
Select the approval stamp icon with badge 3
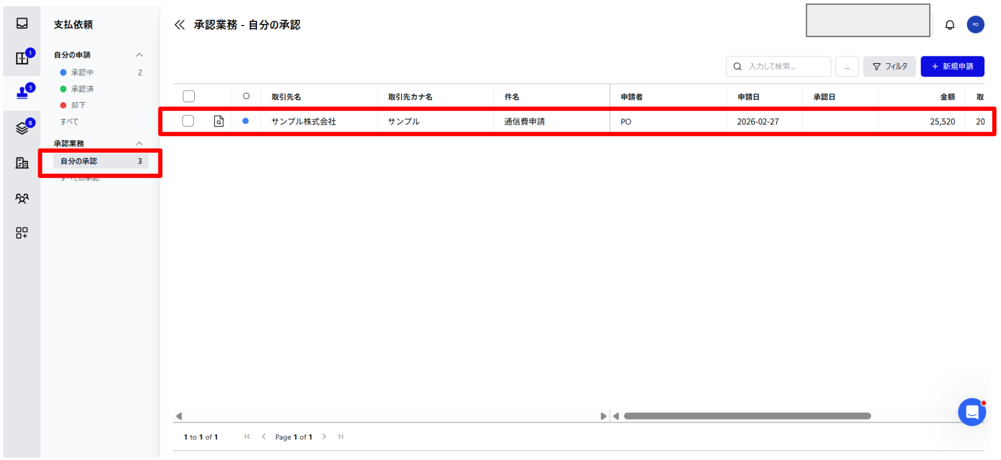click(22, 93)
